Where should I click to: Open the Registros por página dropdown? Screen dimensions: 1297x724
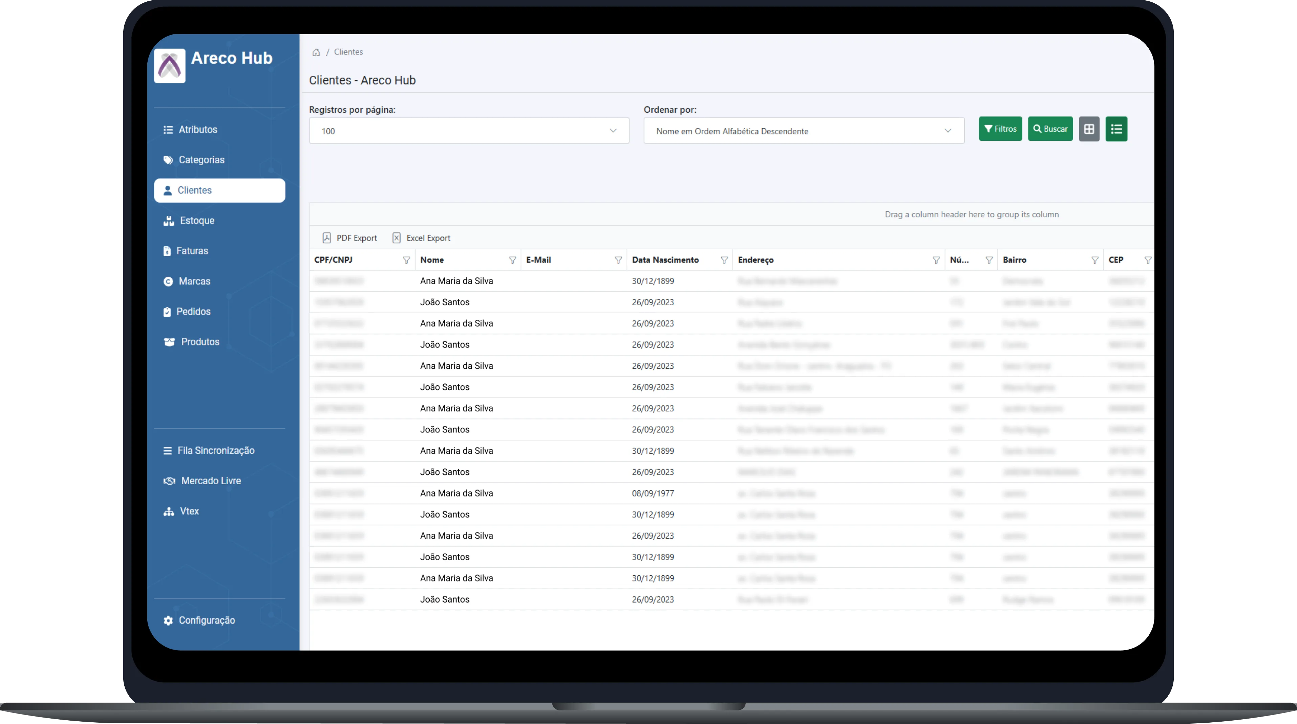469,131
